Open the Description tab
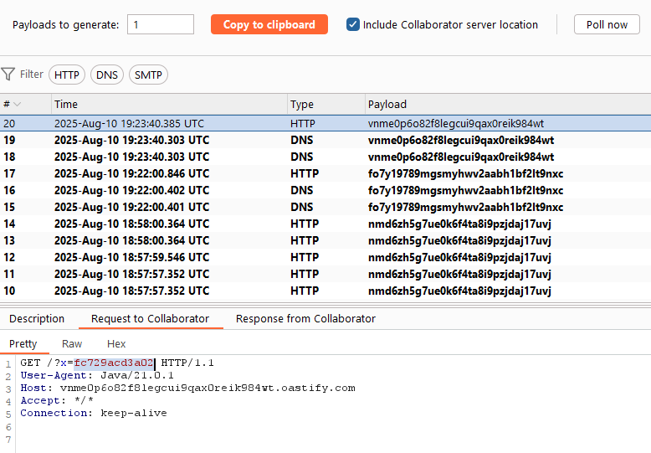 click(x=37, y=319)
